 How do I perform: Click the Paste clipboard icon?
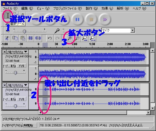(23, 38)
